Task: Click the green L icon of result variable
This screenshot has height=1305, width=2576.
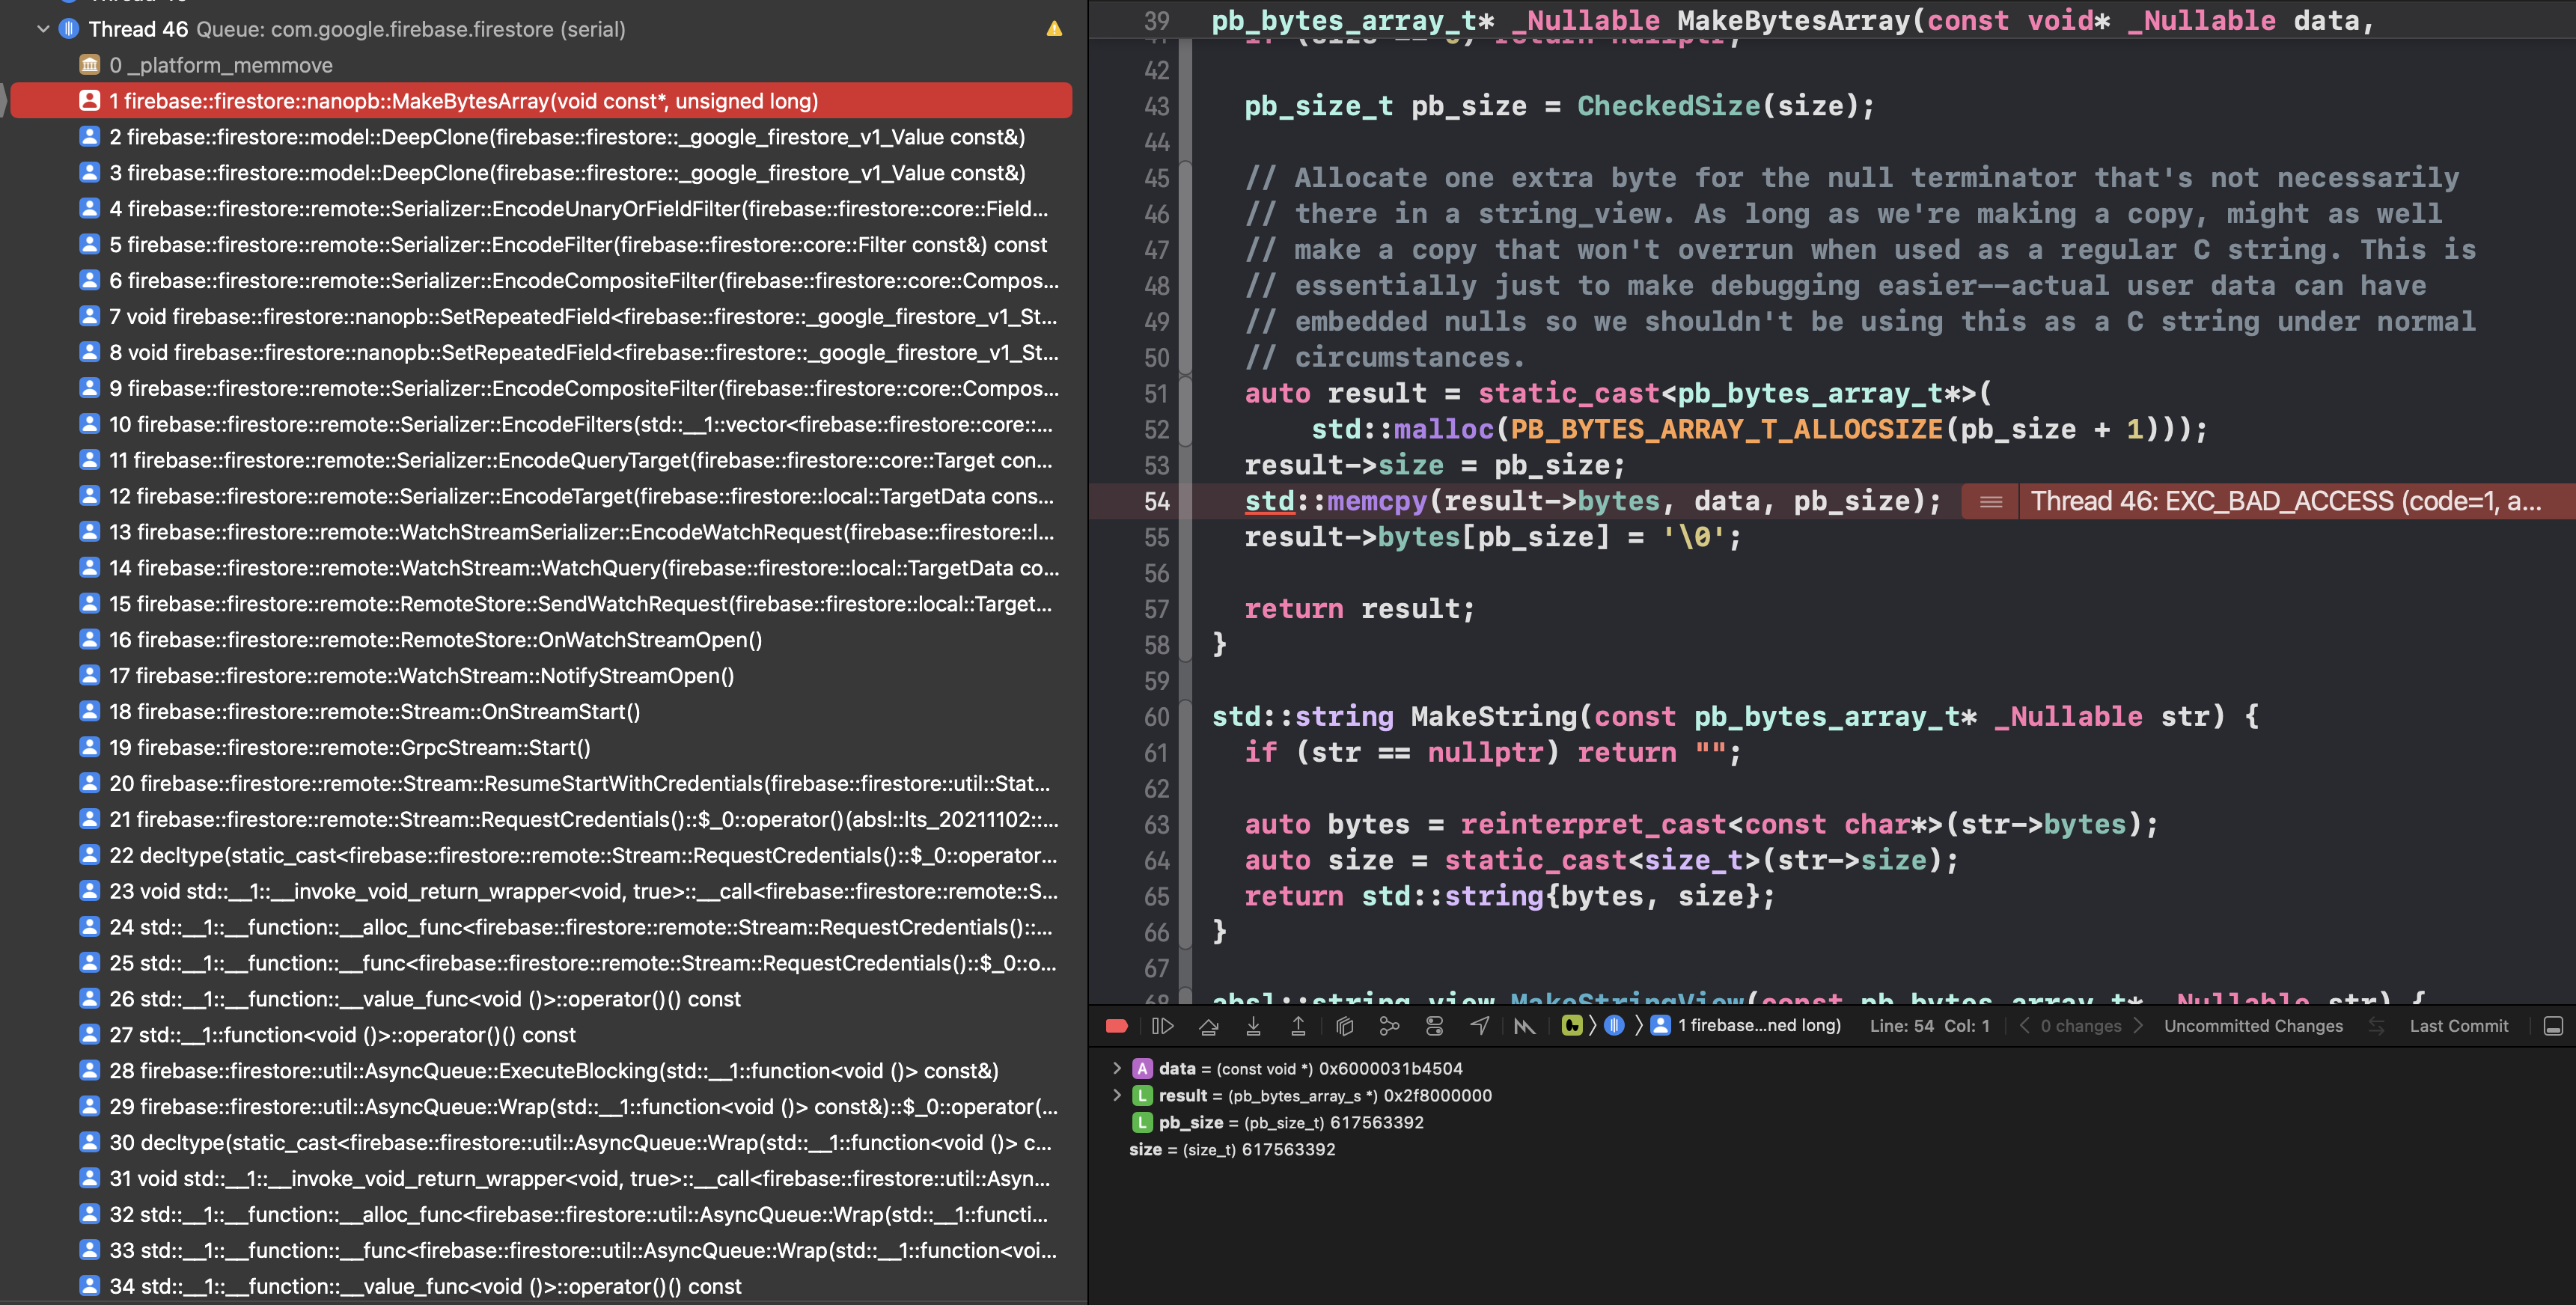Action: (x=1142, y=1096)
